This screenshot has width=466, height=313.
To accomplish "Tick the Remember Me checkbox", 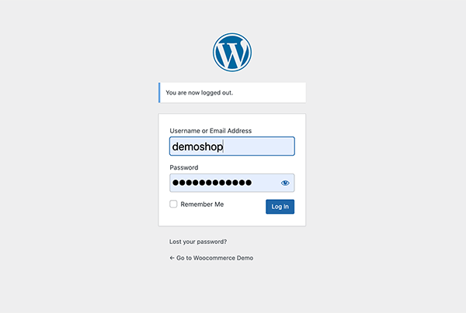I will coord(173,204).
